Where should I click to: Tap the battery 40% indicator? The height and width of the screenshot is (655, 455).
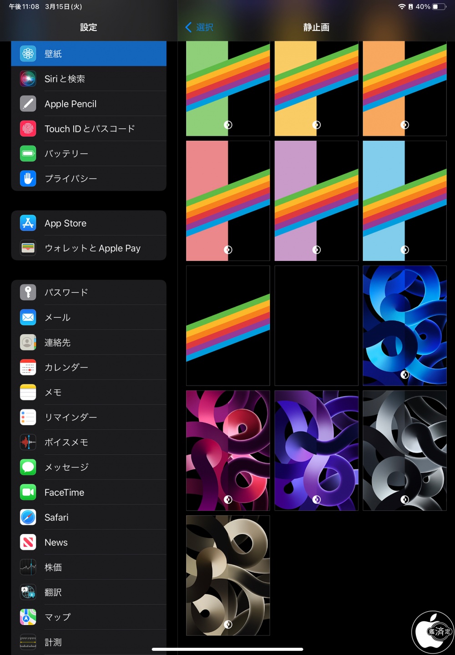coord(431,7)
